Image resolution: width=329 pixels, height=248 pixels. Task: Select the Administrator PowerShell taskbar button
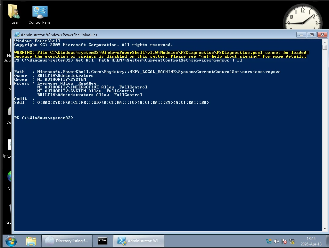[139, 241]
